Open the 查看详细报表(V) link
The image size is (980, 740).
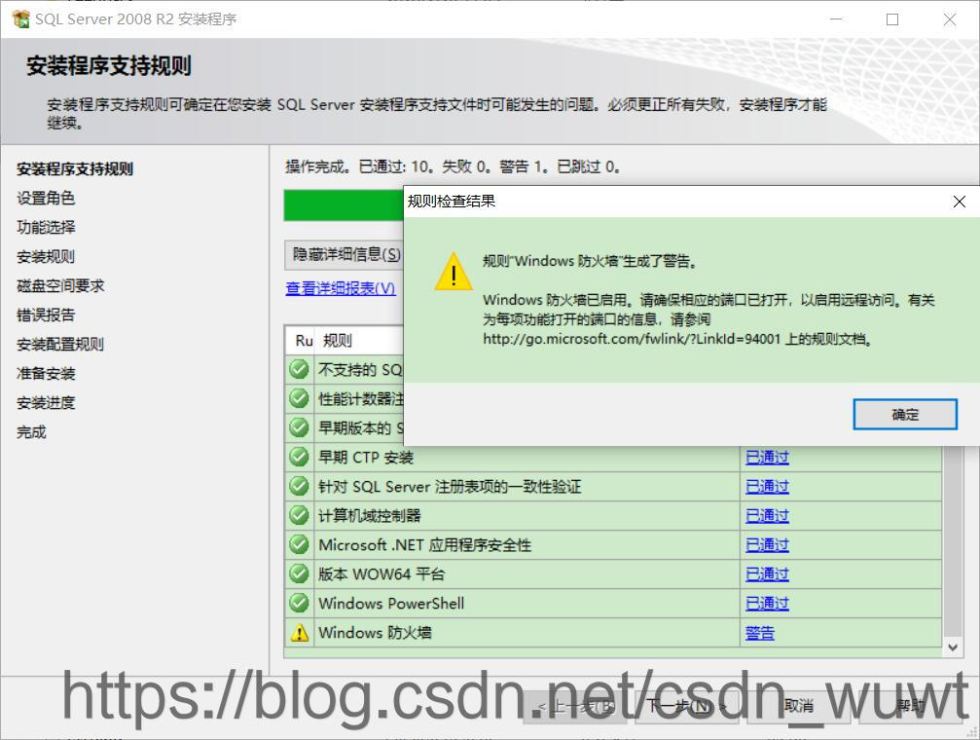[x=341, y=288]
